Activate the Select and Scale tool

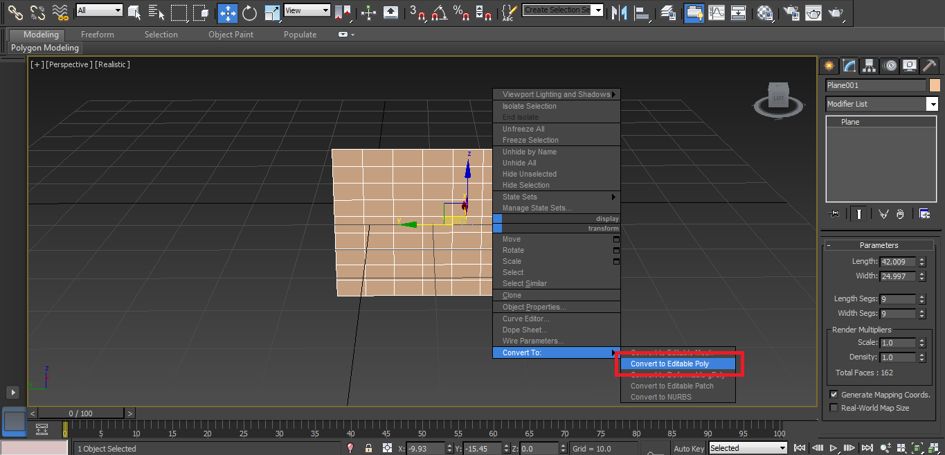[x=272, y=12]
